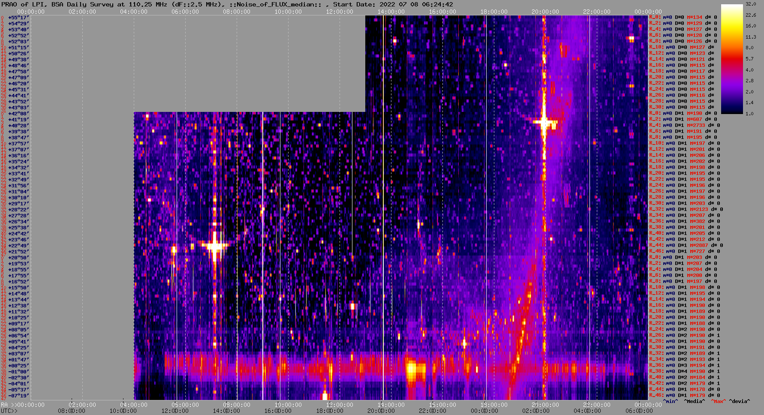
Task: Click declination label +30°10'
Action: pos(18,198)
